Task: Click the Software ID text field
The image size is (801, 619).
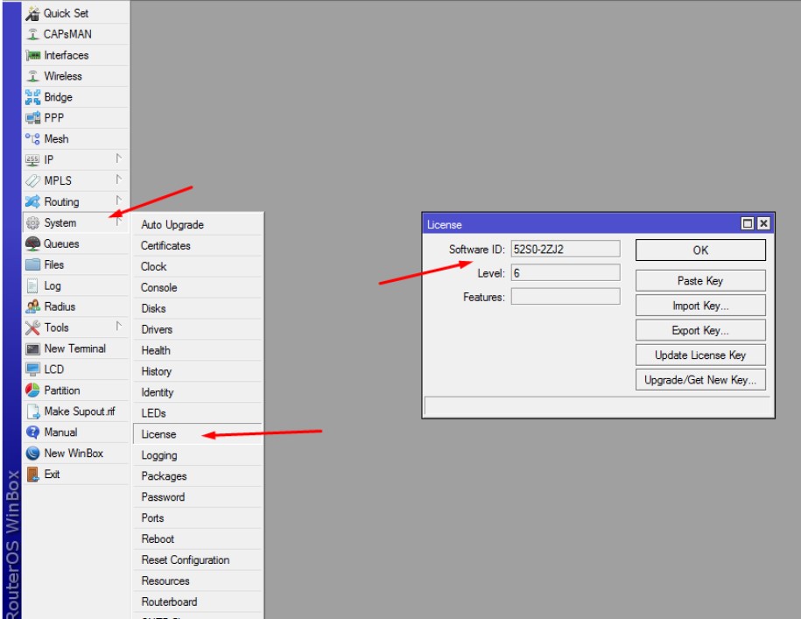Action: pyautogui.click(x=565, y=250)
